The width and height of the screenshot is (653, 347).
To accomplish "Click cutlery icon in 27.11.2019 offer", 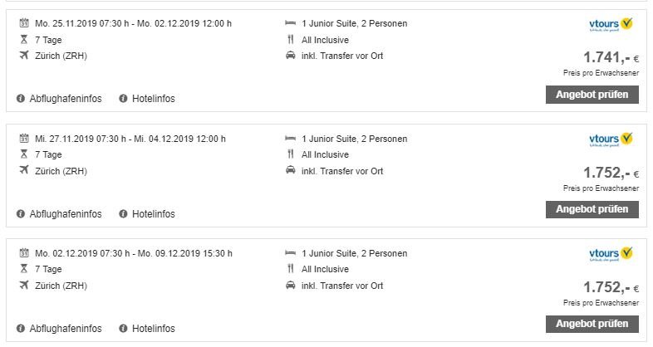I will pyautogui.click(x=290, y=154).
